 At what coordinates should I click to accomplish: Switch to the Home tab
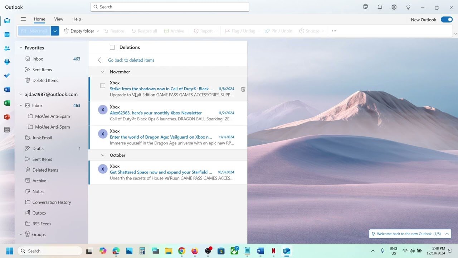tap(39, 19)
